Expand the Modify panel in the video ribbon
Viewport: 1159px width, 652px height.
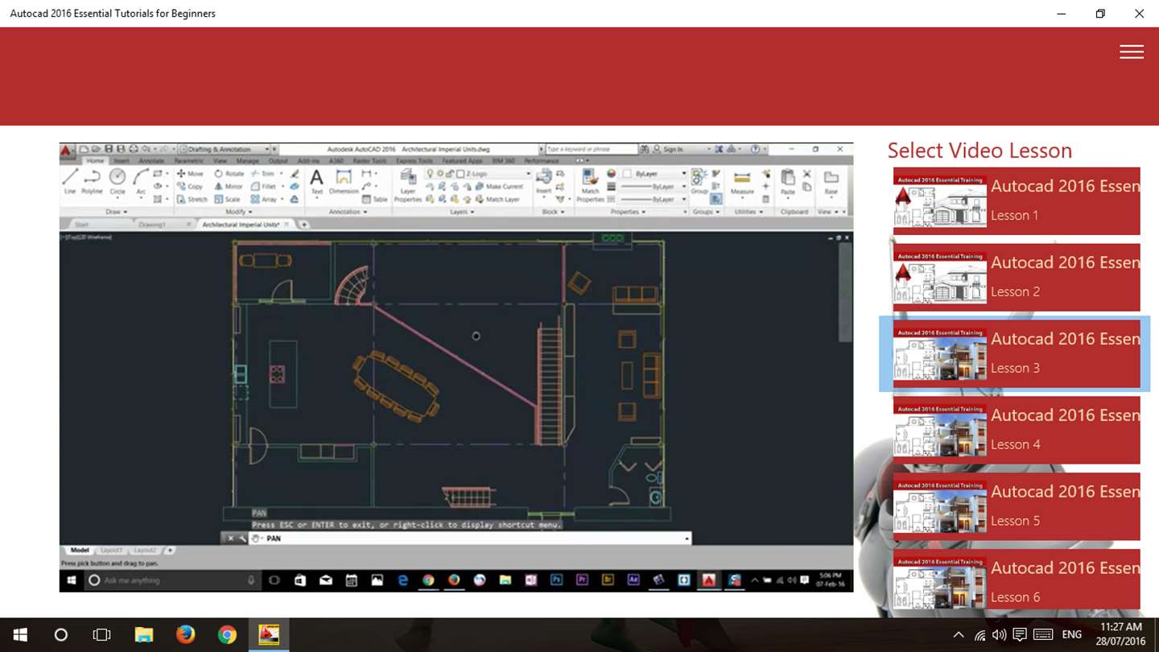[239, 213]
